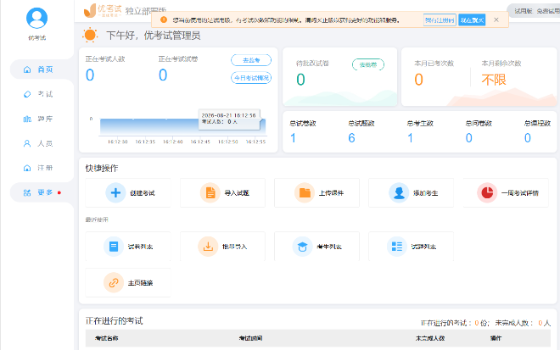
Task: Click the 总考生数 value 1
Action: (411, 138)
